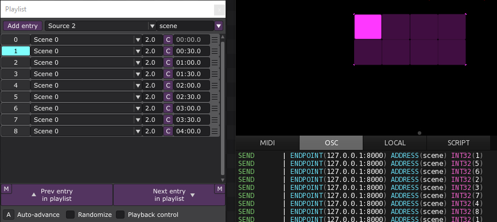This screenshot has height=222, width=497.
Task: Click the C button on entry 5
Action: (168, 97)
